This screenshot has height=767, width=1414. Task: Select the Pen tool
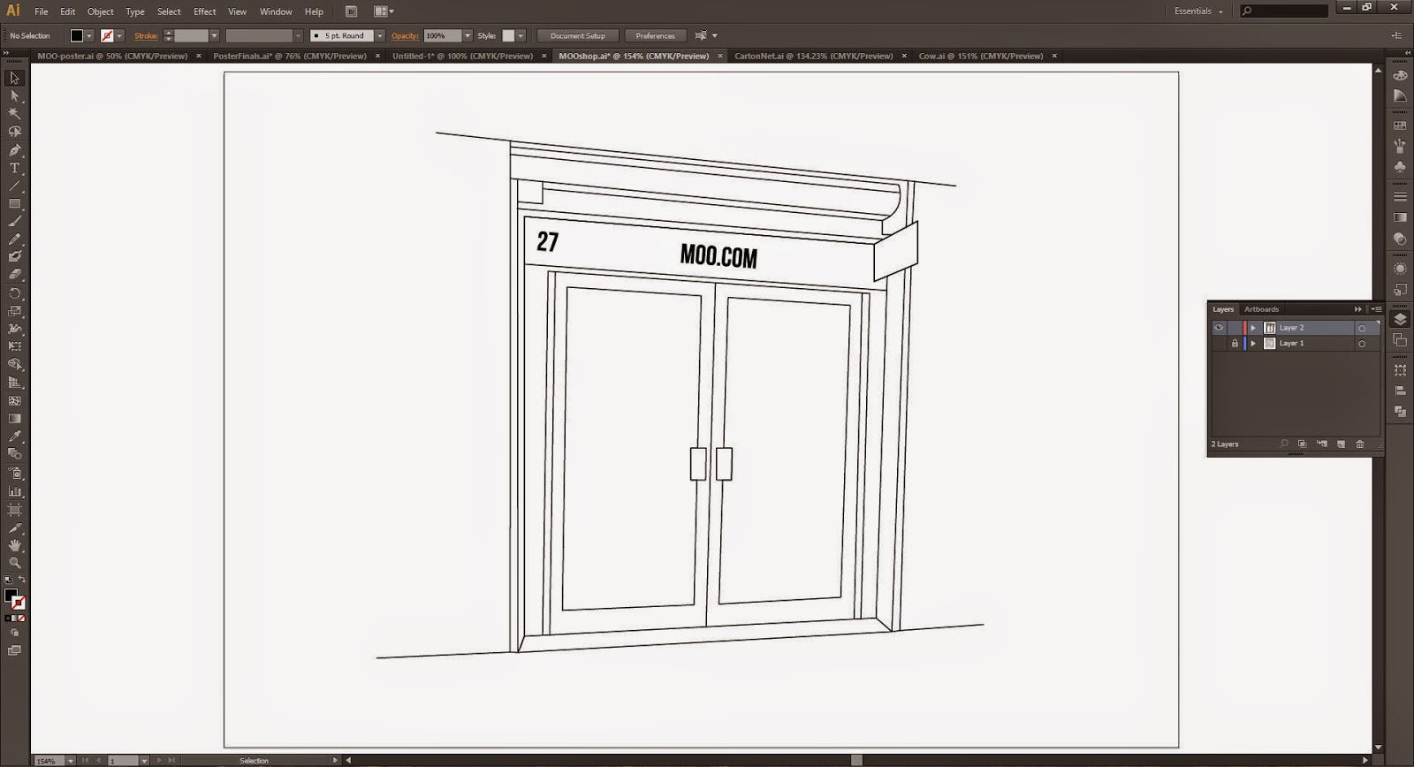[x=14, y=150]
